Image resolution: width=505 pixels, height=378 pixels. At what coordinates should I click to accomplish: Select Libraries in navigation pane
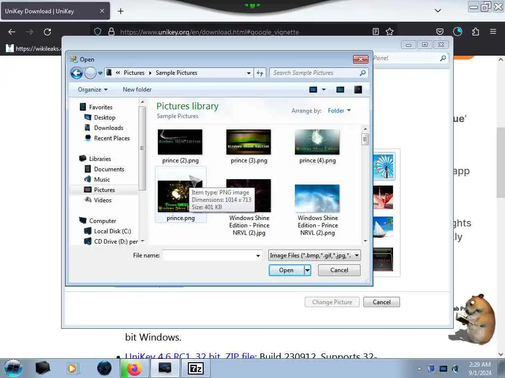(x=100, y=159)
